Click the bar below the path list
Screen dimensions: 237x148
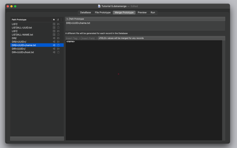(x=37, y=138)
